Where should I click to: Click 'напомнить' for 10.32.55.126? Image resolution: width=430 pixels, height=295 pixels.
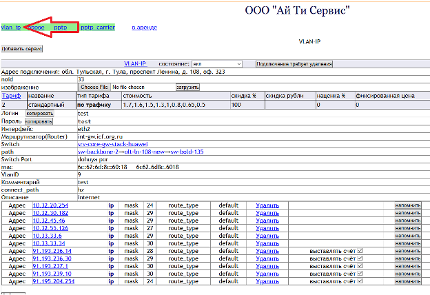coord(408,228)
